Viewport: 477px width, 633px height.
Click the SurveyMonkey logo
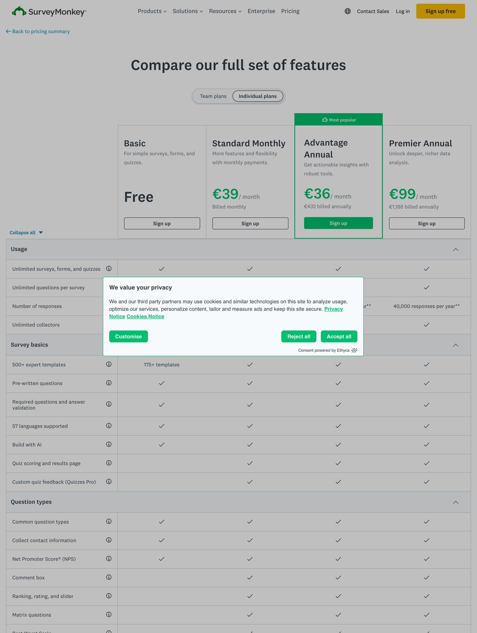pos(49,12)
